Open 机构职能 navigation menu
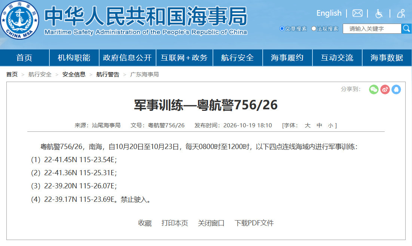This screenshot has width=412, height=246. tap(74, 58)
